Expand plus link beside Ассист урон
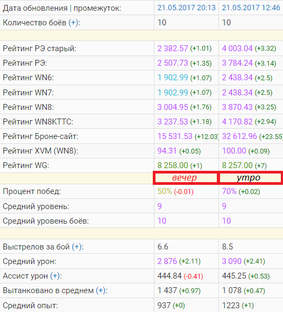The width and height of the screenshot is (283, 312). pos(55,276)
